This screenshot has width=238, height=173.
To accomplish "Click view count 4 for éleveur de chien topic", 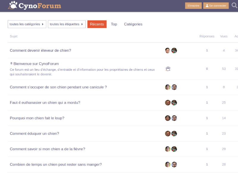I will [x=224, y=50].
